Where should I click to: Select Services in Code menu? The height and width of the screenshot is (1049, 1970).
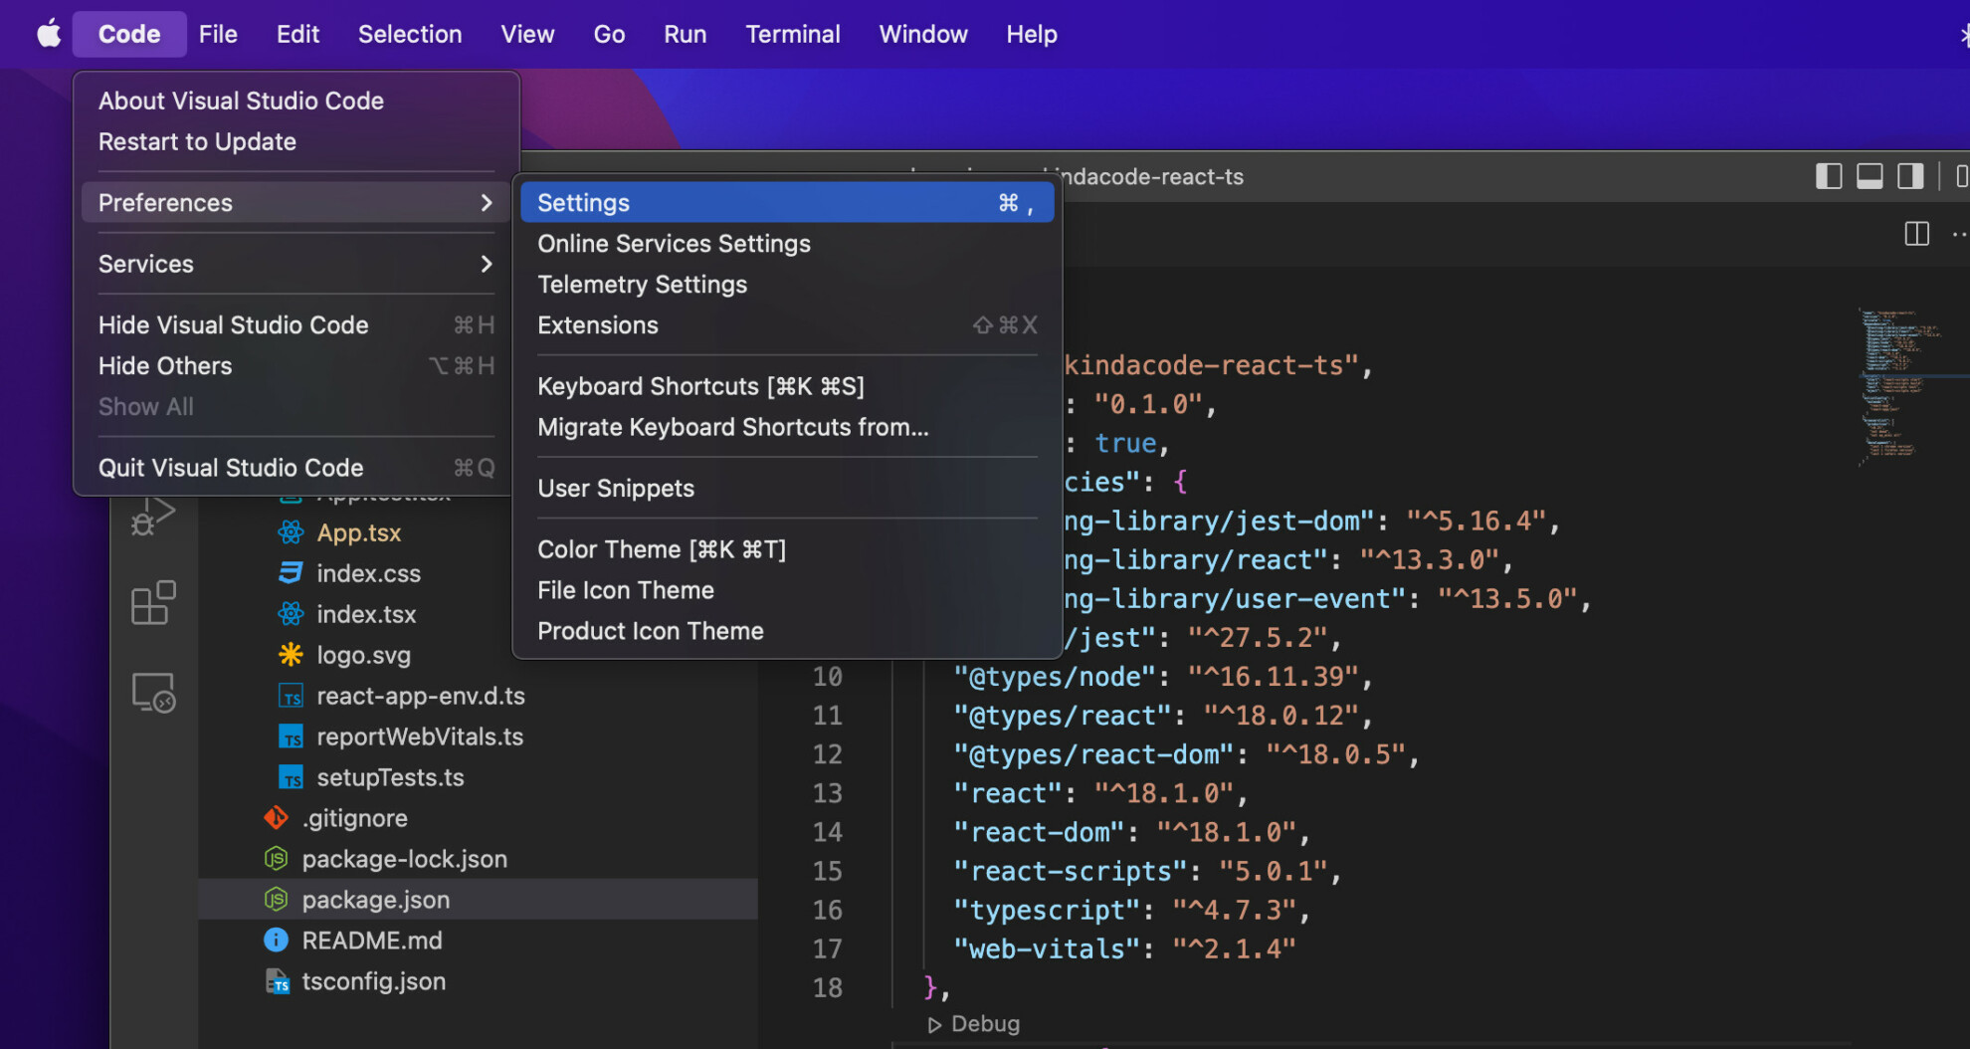(x=296, y=264)
